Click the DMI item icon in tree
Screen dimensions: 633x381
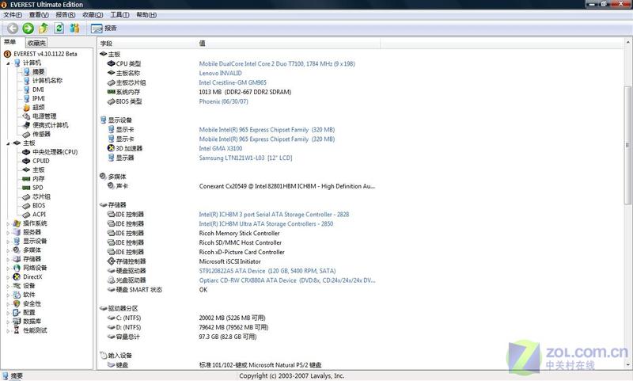coord(26,90)
